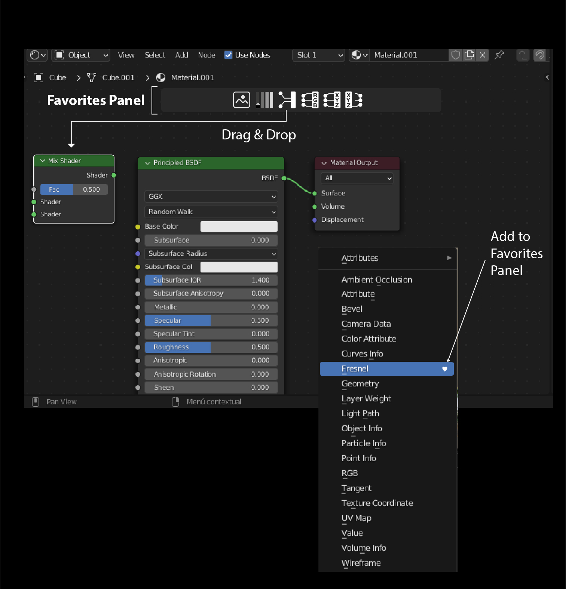566x589 pixels.
Task: Click the Color Ramp favorite icon
Action: point(264,100)
